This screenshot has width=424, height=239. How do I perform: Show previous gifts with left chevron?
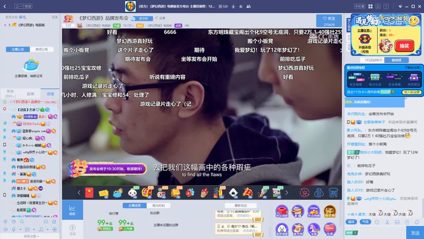(79, 193)
